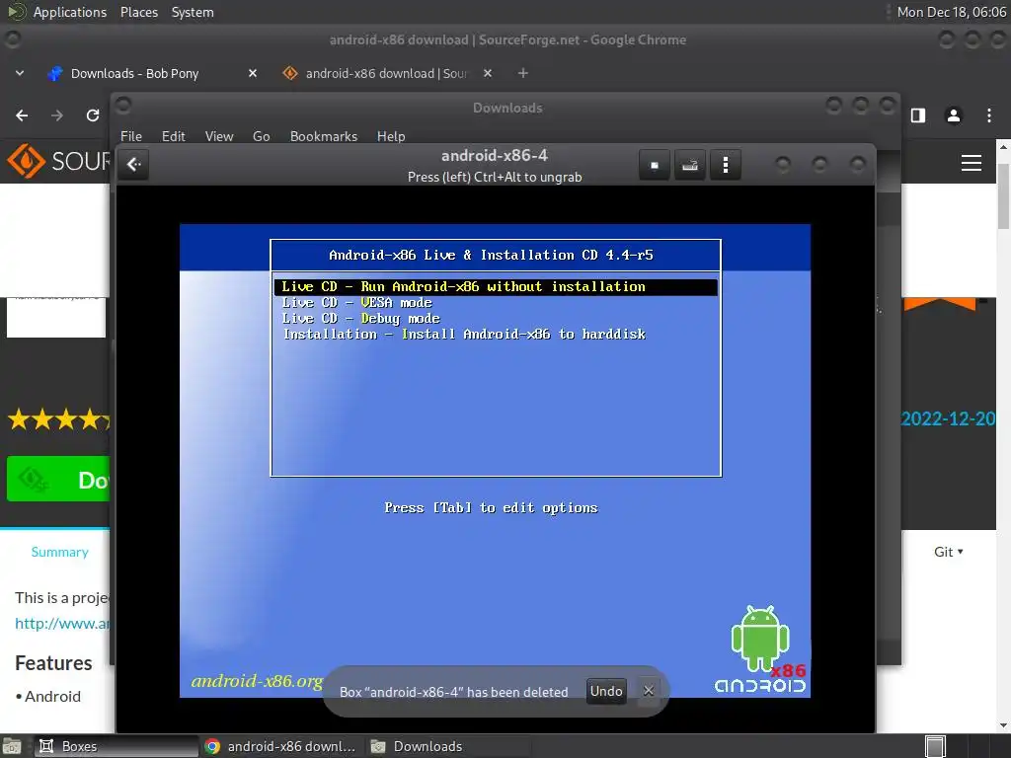
Task: Open the keyboard shortcuts icon in Boxes header
Action: click(x=690, y=165)
